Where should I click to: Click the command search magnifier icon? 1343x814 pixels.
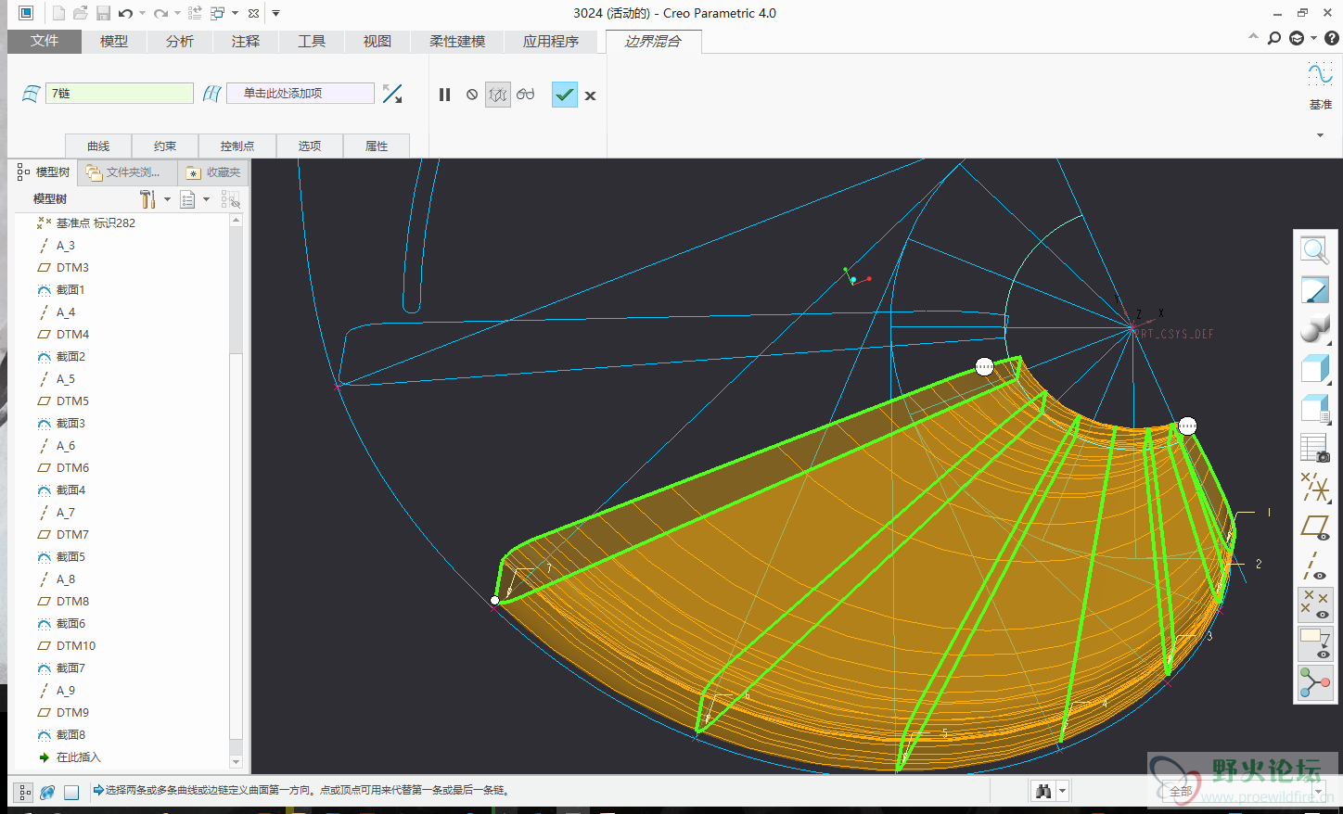pyautogui.click(x=1274, y=38)
